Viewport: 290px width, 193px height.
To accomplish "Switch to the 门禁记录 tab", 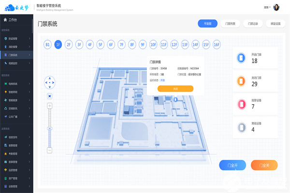I will point(253,24).
